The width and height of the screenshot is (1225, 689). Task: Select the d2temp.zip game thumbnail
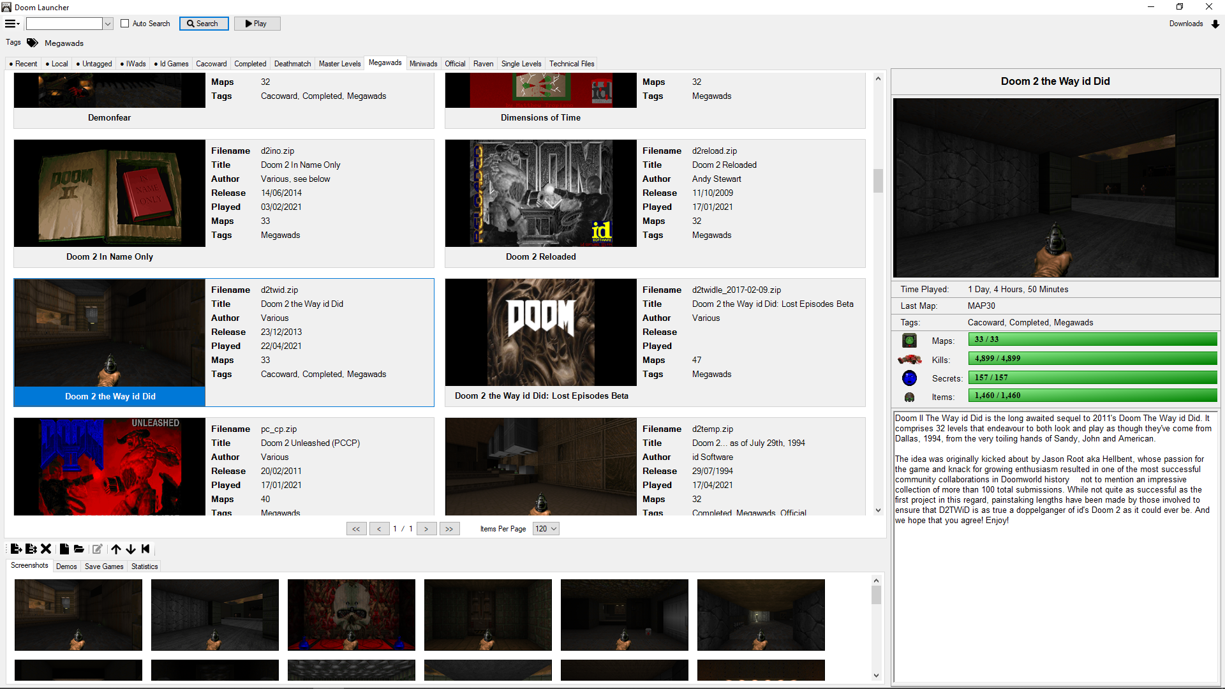click(x=541, y=466)
